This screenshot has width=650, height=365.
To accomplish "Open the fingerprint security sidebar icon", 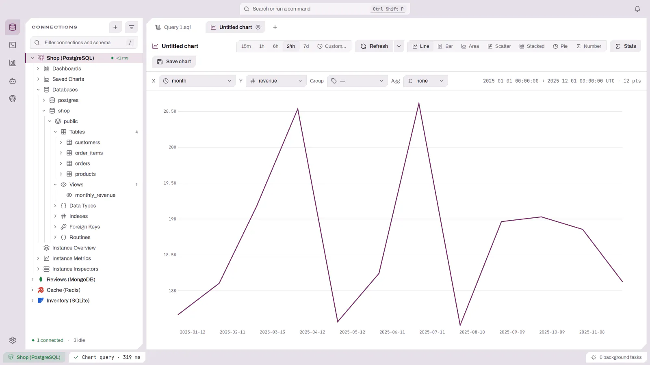I will 13,99.
